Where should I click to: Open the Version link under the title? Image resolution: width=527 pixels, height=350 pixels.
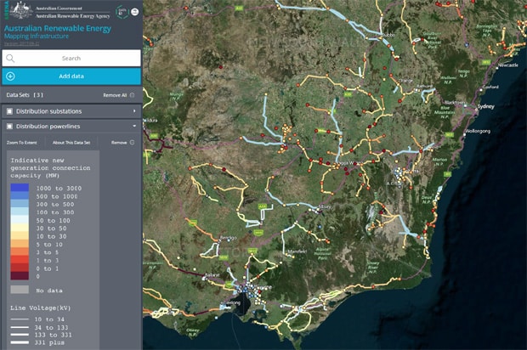coord(21,43)
